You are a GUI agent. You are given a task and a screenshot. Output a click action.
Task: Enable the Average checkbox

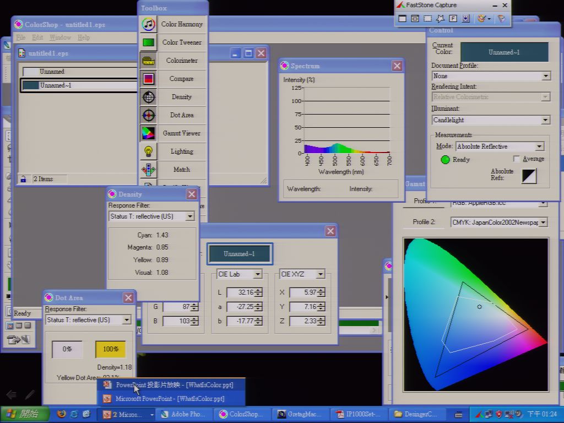click(x=517, y=159)
